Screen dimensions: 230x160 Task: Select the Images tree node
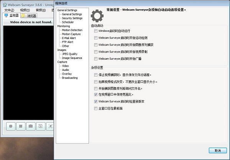pos(62,50)
